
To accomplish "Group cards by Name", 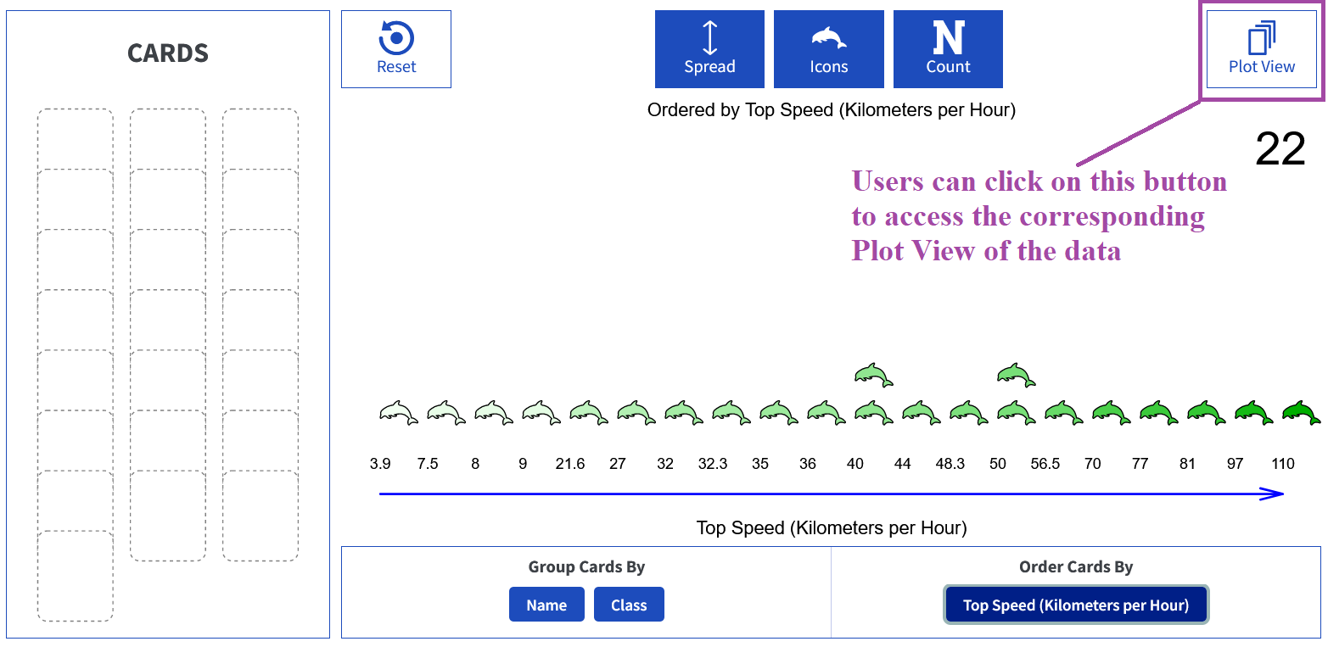I will pyautogui.click(x=546, y=605).
